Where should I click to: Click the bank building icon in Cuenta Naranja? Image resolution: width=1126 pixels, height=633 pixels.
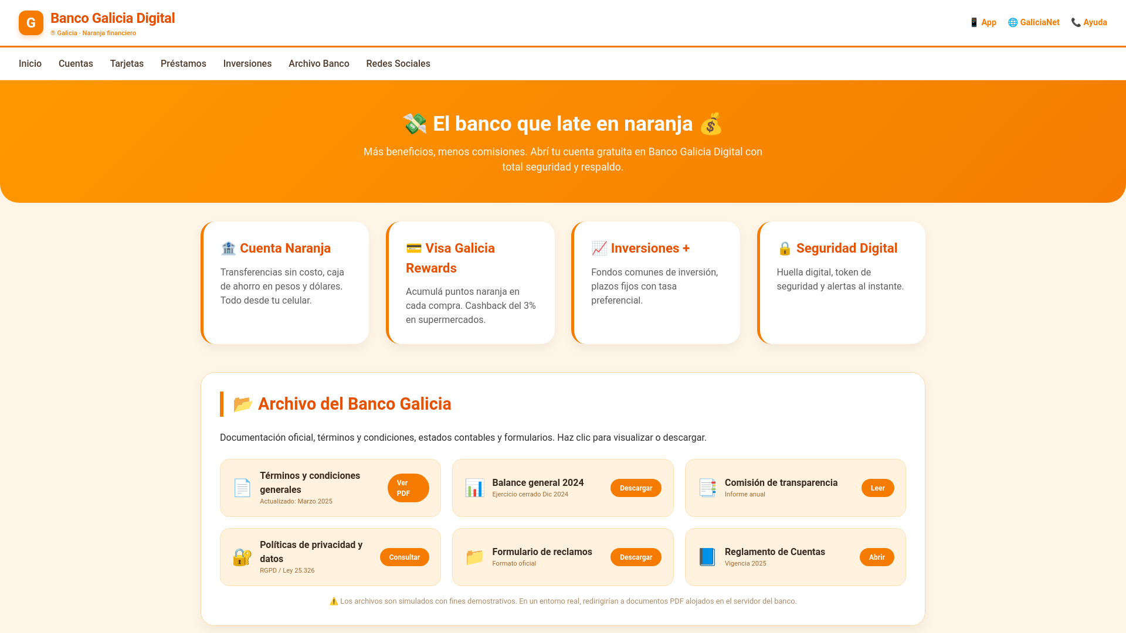[x=228, y=248]
